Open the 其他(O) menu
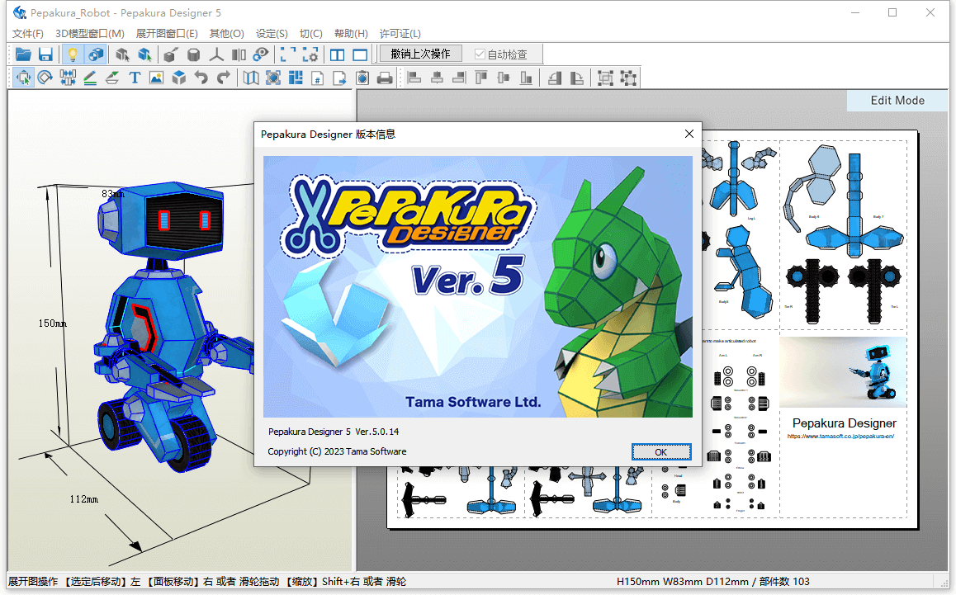Screen dimensions: 956x595 click(227, 34)
